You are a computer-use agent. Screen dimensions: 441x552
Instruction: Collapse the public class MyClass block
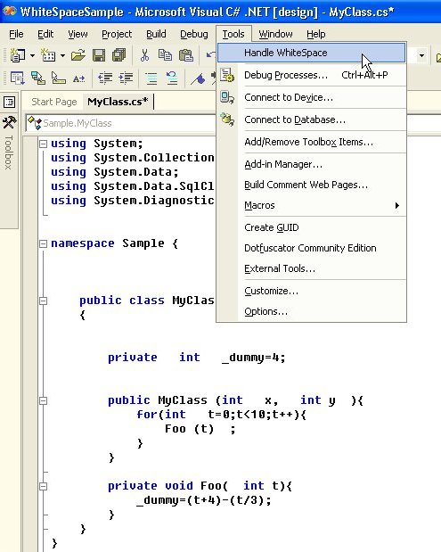(x=43, y=301)
